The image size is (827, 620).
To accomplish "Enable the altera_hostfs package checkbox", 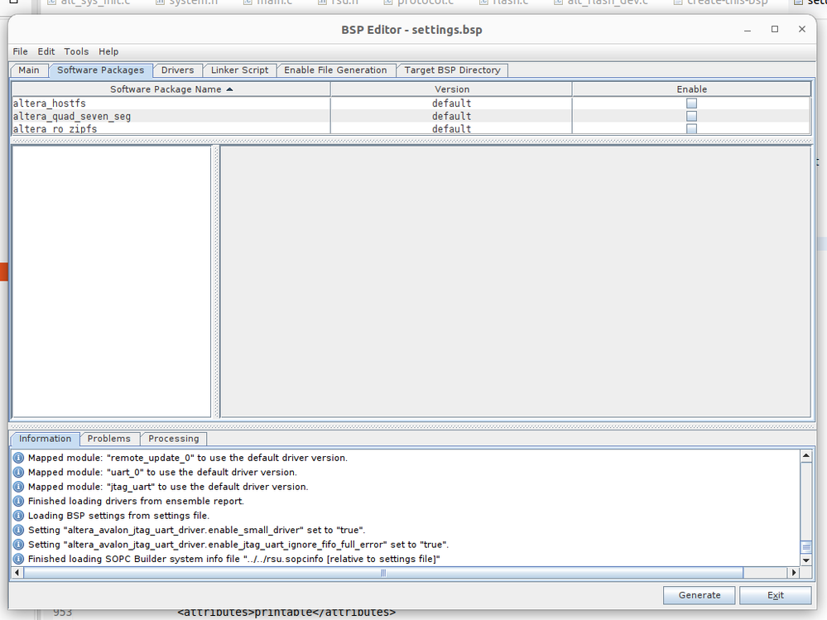I will coord(691,103).
